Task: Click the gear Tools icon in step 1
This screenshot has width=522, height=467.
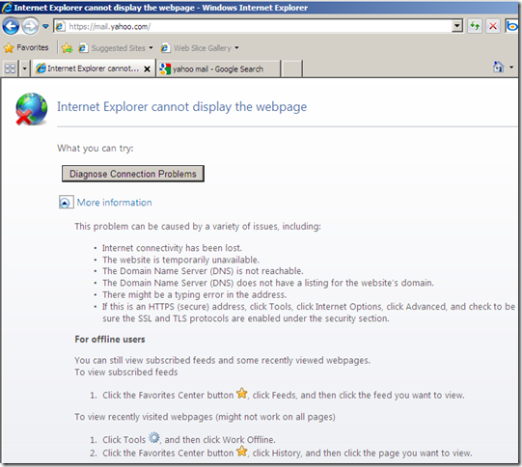Action: point(153,438)
